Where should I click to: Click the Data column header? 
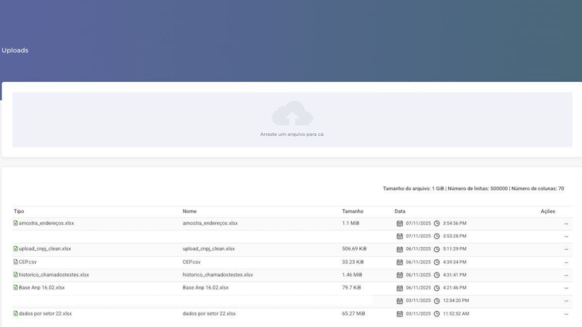[x=400, y=211]
